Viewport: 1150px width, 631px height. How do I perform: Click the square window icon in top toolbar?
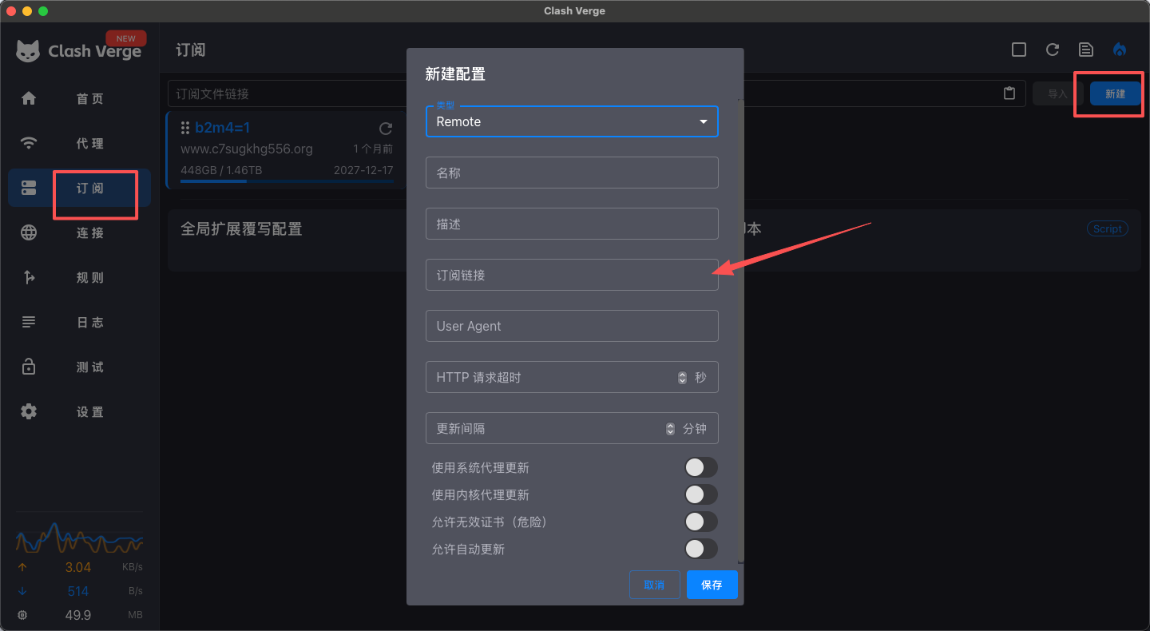point(1019,50)
